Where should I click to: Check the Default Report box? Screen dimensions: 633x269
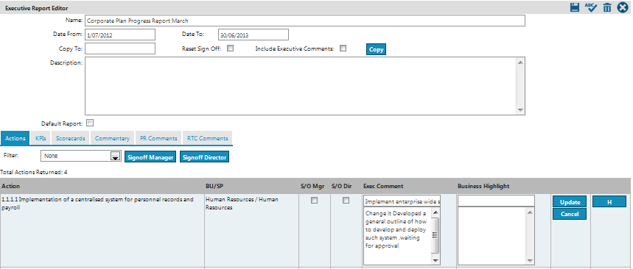90,123
